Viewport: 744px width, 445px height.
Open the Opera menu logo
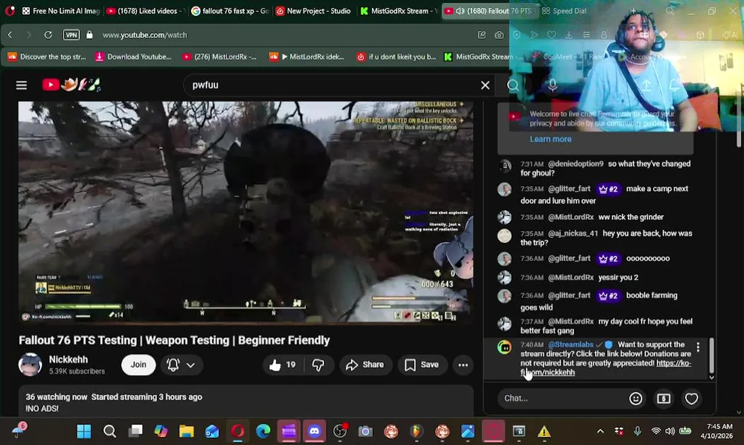tap(9, 11)
